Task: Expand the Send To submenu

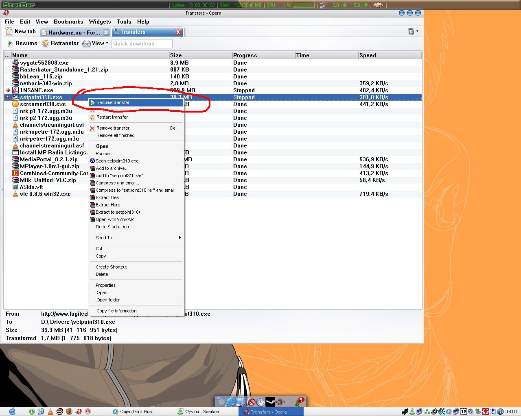Action: [x=136, y=238]
